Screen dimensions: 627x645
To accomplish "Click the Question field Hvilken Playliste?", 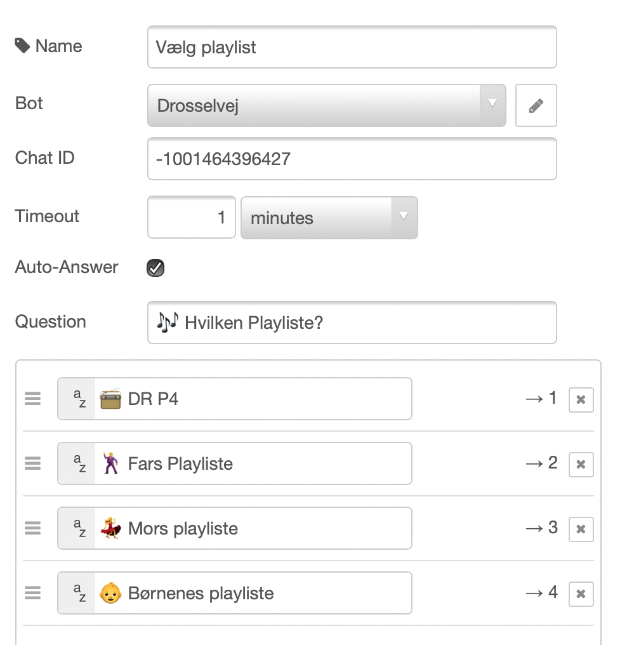I will point(352,322).
